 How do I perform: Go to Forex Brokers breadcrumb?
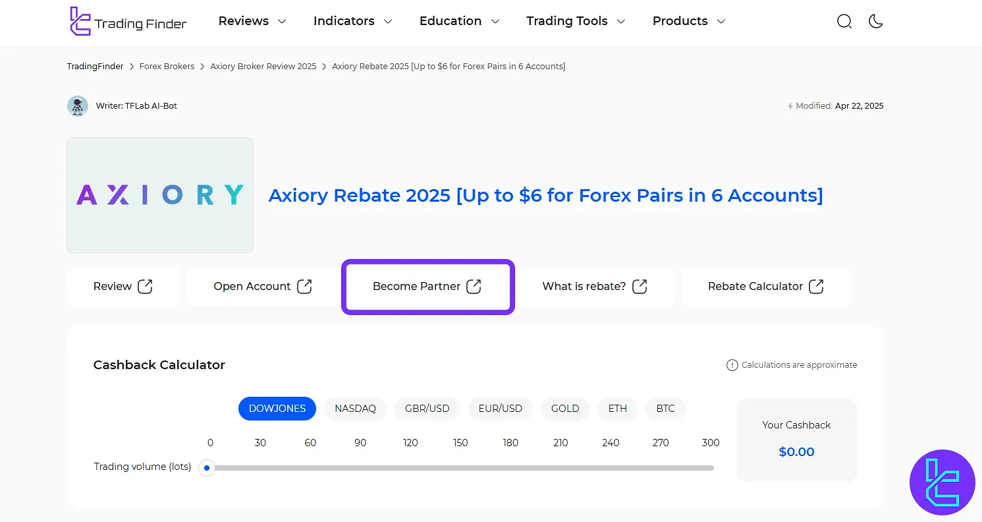click(x=167, y=67)
